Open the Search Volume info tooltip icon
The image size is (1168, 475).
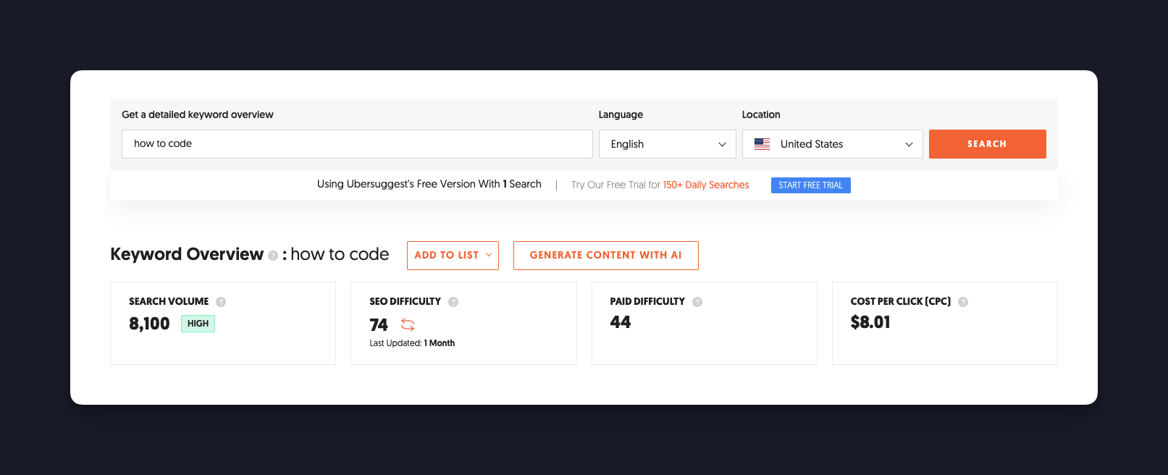221,302
